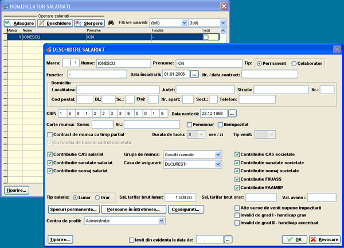Viewport: 344px width, 248px height.
Task: Click Prenume input field with ION
Action: (209, 63)
